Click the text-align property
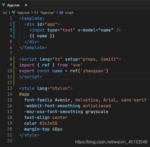Image resolution: width=150 pixels, height=147 pixels. click(37, 118)
